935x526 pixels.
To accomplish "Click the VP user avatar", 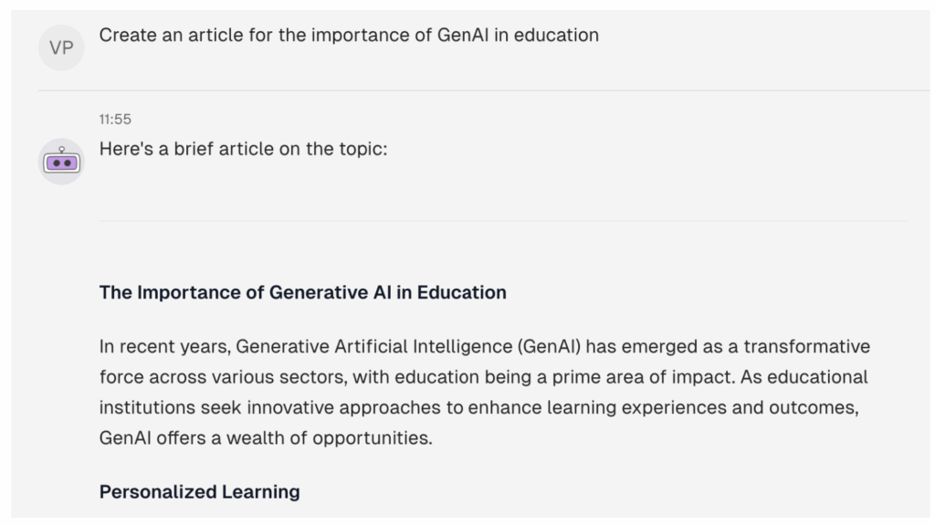I will click(61, 47).
